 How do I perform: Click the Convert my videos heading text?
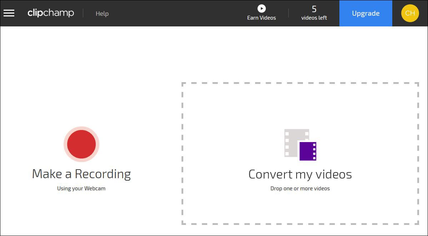300,174
